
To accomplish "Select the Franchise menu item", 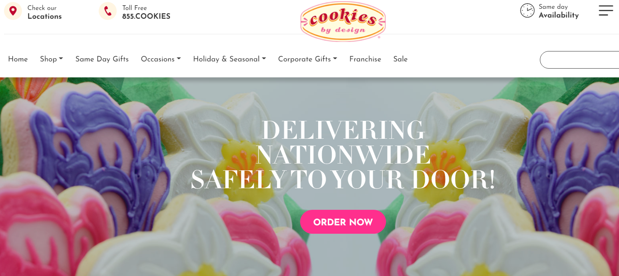I will [365, 59].
